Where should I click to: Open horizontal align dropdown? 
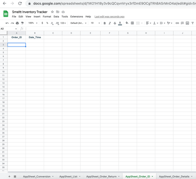pyautogui.click(x=148, y=23)
